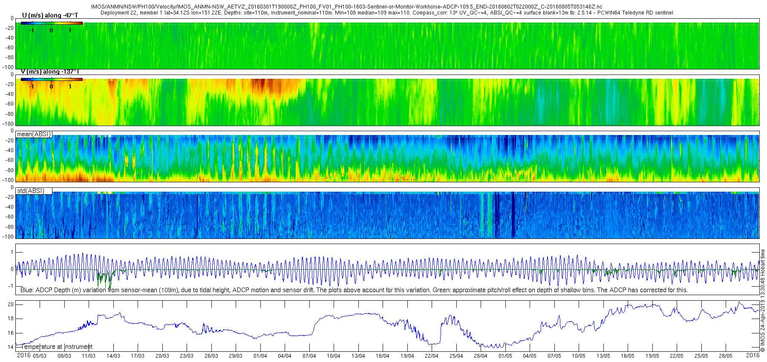Click the '1' tick of the depth variation axis
The image size is (767, 362).
tap(12, 252)
